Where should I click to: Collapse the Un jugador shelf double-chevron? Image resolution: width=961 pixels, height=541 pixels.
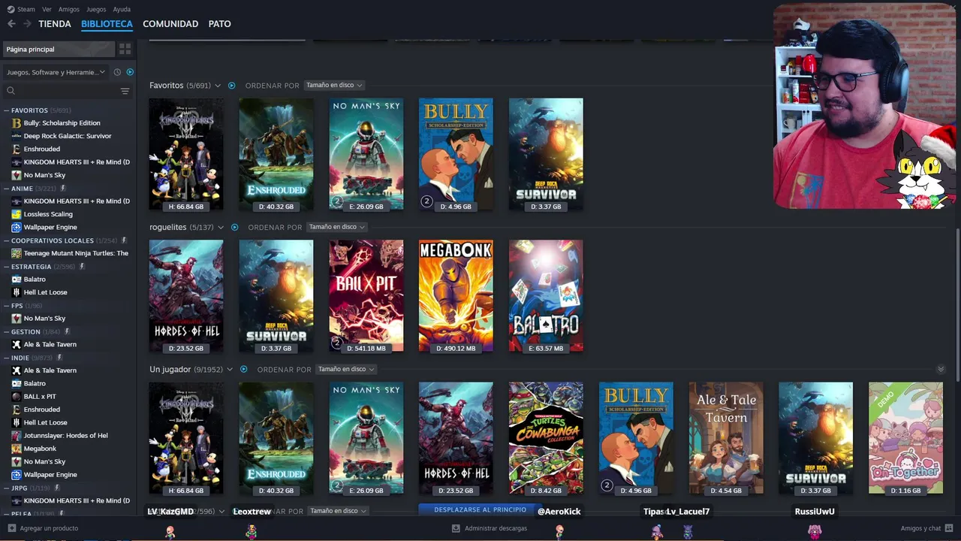tap(941, 369)
